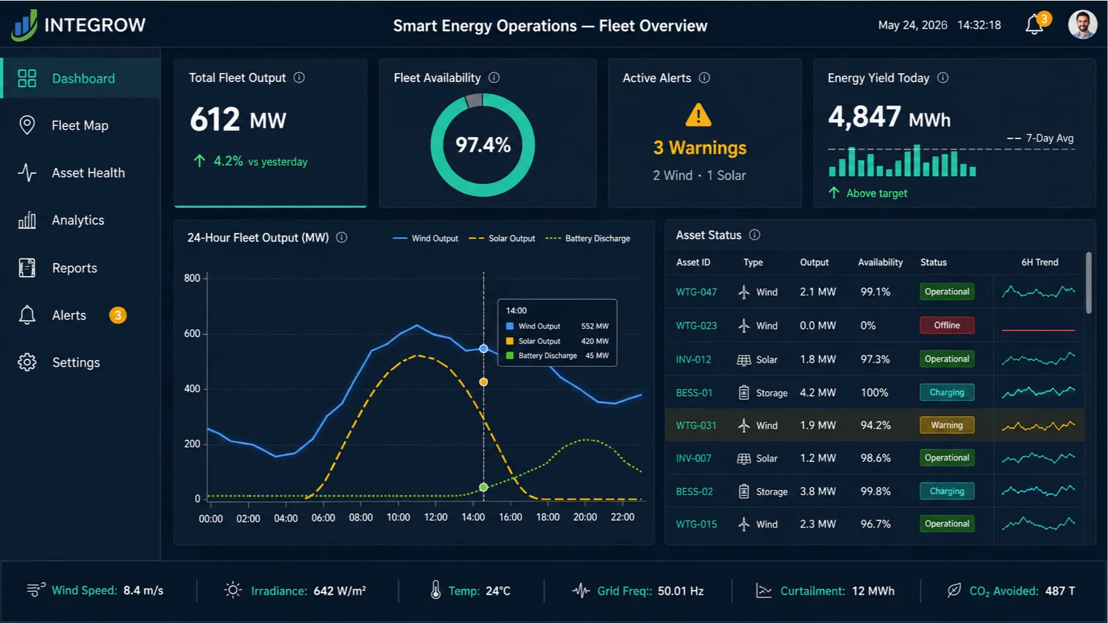Viewport: 1108px width, 623px height.
Task: Click the thermometer temp icon
Action: pyautogui.click(x=435, y=590)
